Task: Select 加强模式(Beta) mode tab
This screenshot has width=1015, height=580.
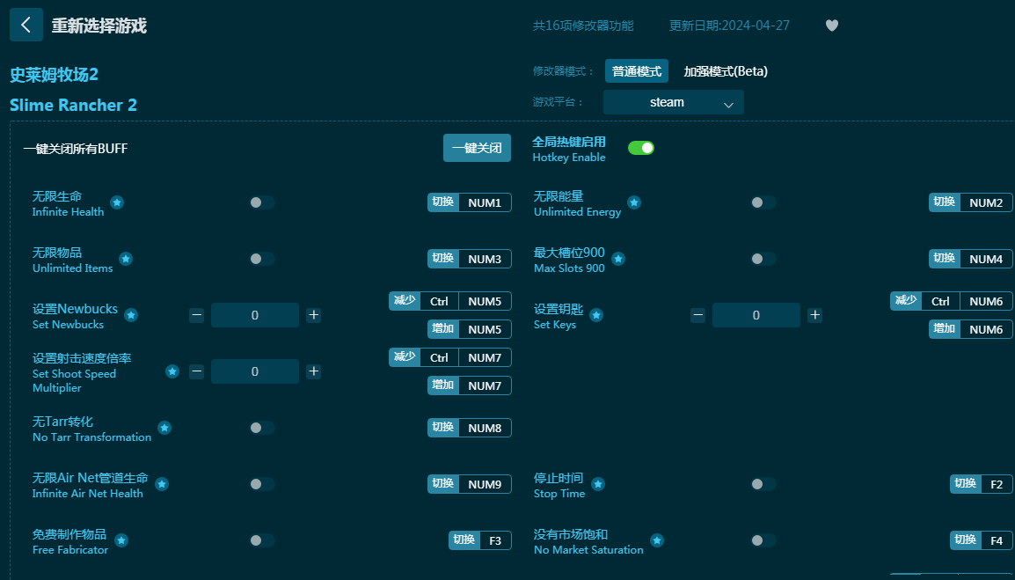Action: [726, 71]
